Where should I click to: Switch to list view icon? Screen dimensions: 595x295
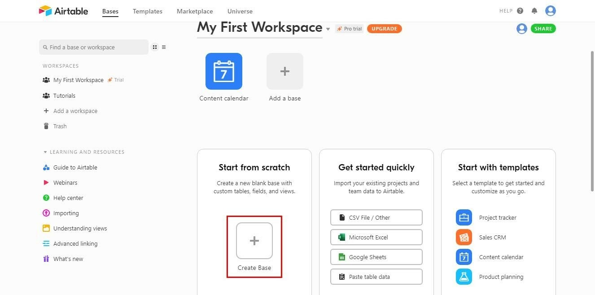[164, 47]
